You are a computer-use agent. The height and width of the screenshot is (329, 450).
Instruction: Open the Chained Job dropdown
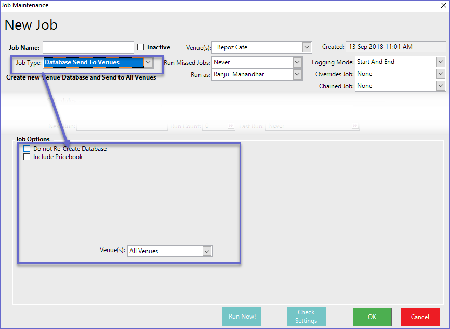(x=441, y=86)
